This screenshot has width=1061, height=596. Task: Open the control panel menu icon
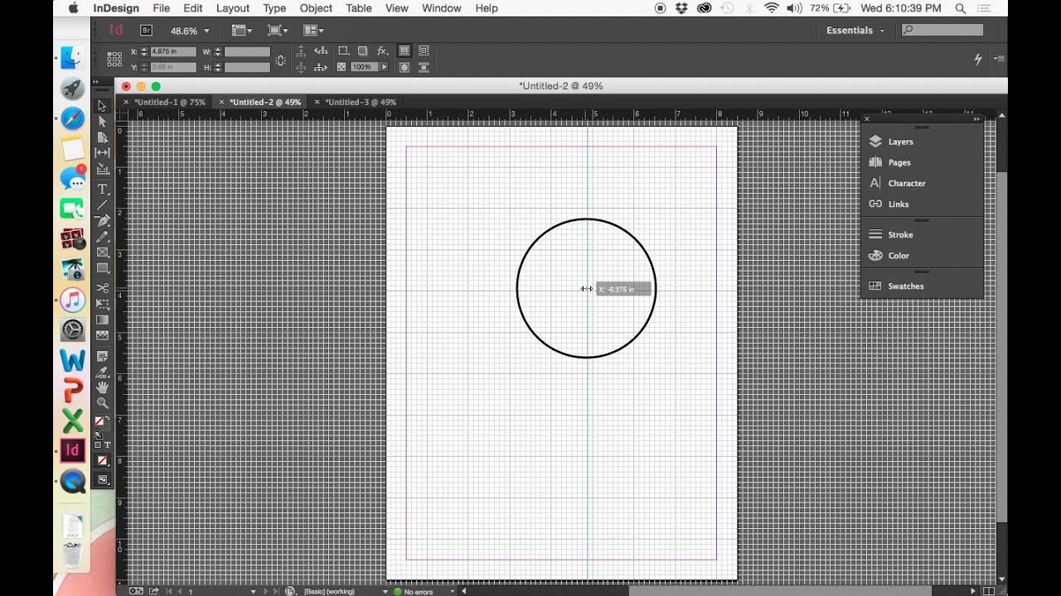998,59
